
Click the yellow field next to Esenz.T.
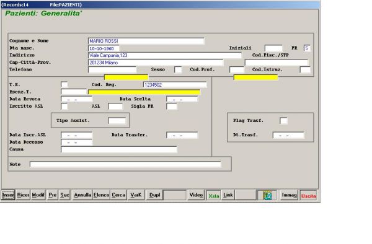point(144,92)
